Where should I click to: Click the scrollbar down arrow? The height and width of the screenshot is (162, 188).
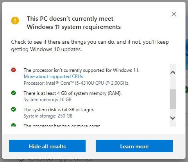click(x=173, y=118)
